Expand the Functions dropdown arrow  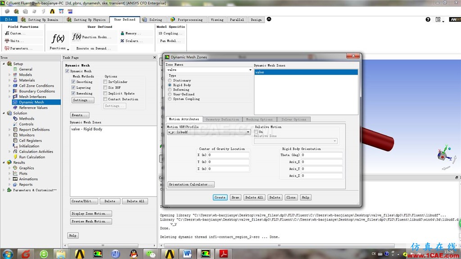[68, 49]
